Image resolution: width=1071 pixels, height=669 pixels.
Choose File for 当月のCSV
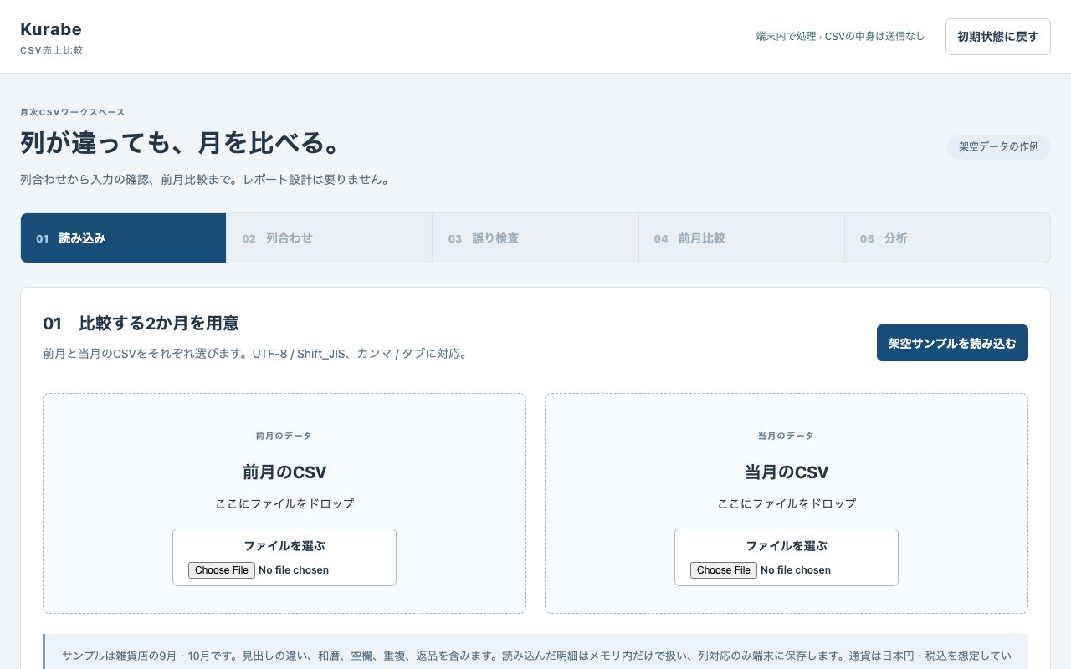[724, 570]
